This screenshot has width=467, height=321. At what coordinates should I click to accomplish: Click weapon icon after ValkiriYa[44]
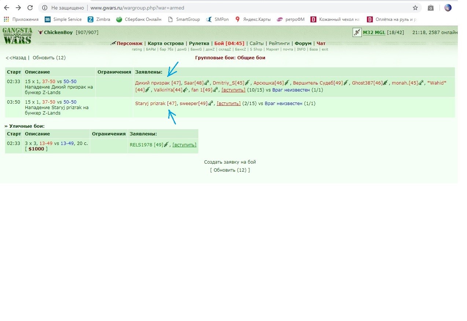pos(185,90)
